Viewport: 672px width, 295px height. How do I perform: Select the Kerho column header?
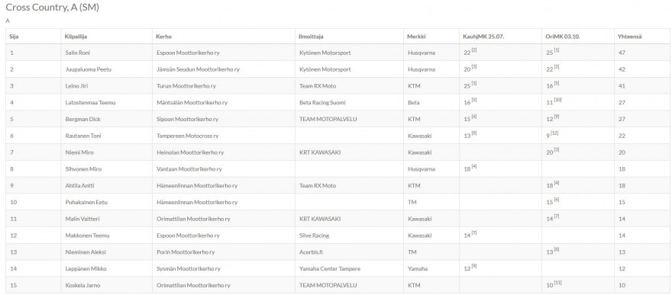(163, 37)
